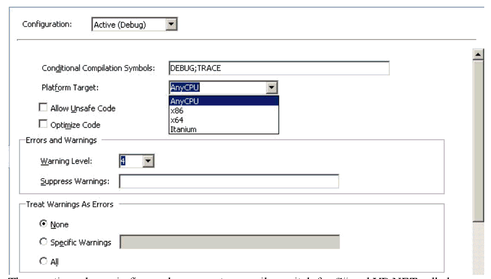The width and height of the screenshot is (491, 279).
Task: Select the None radio button
Action: 44,224
